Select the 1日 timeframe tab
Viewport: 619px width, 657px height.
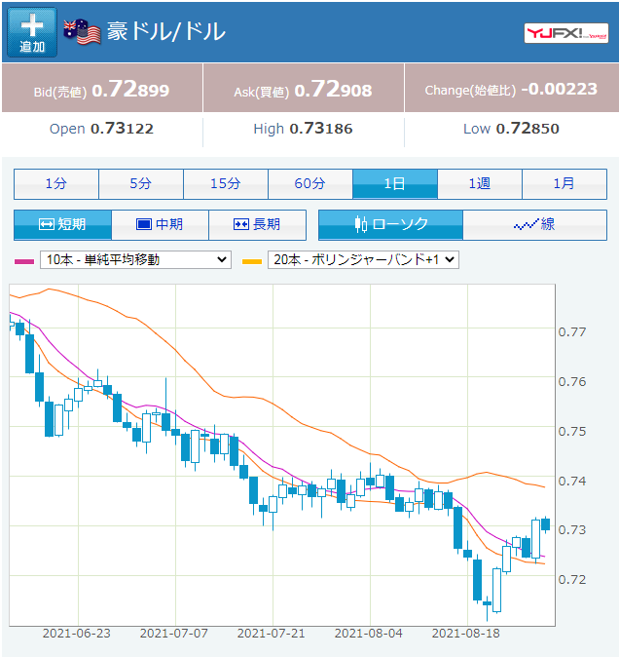[395, 184]
